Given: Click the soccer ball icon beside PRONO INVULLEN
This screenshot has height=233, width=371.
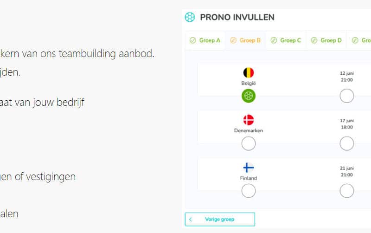Looking at the screenshot, I should pyautogui.click(x=190, y=17).
